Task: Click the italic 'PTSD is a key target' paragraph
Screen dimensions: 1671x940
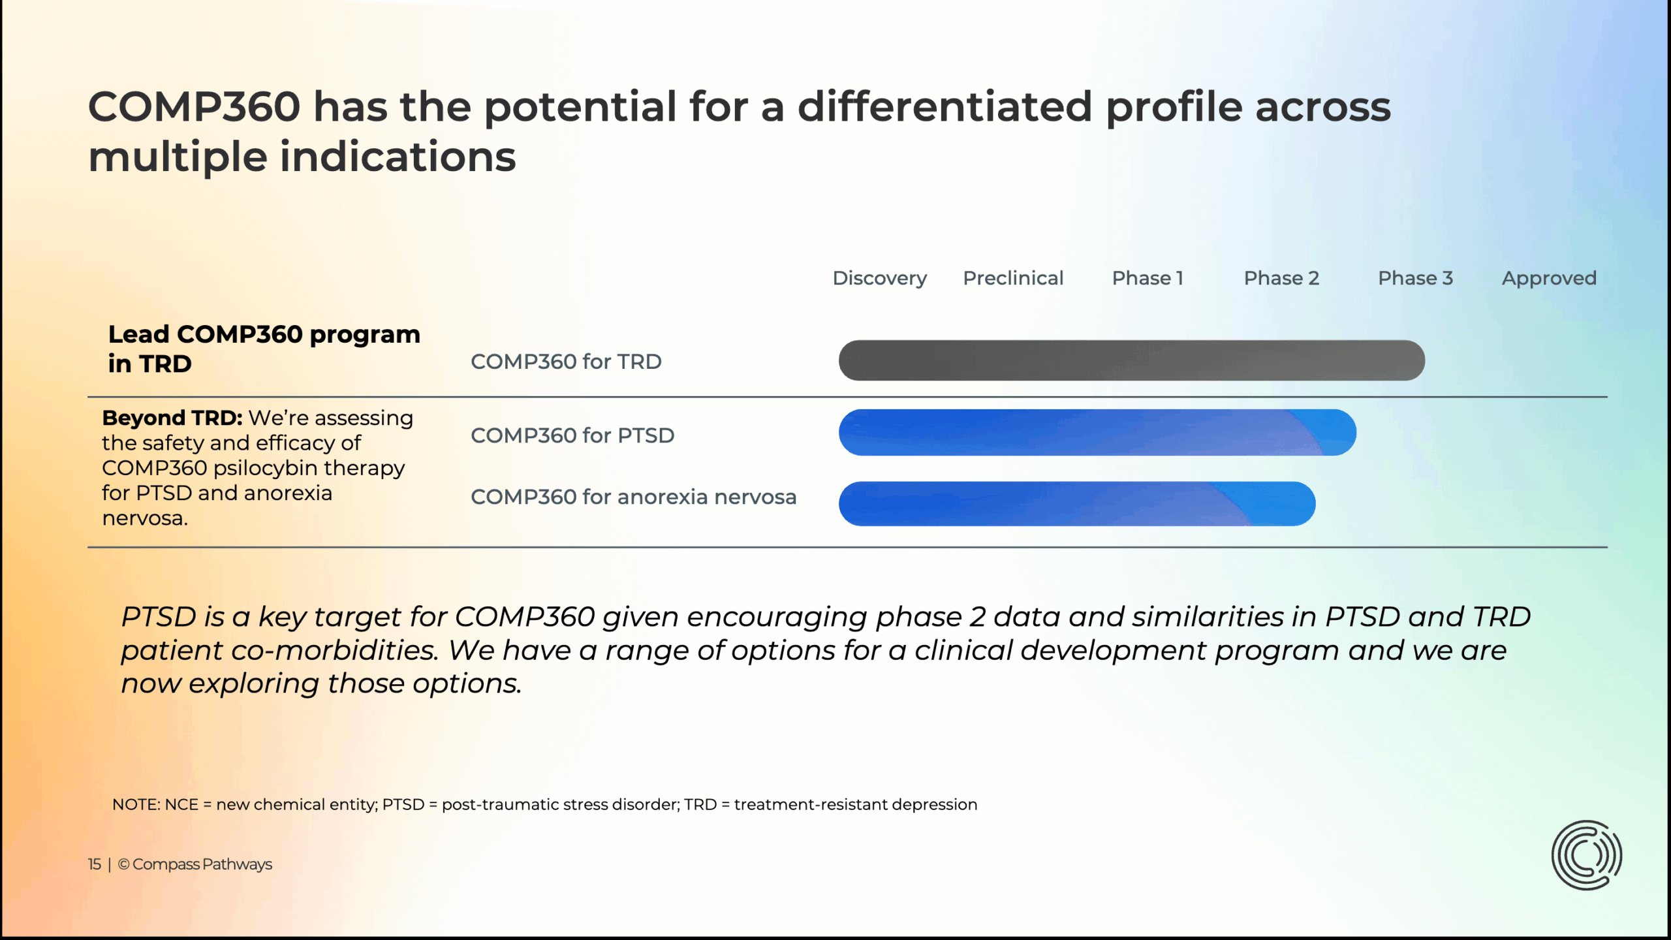Action: coord(826,650)
